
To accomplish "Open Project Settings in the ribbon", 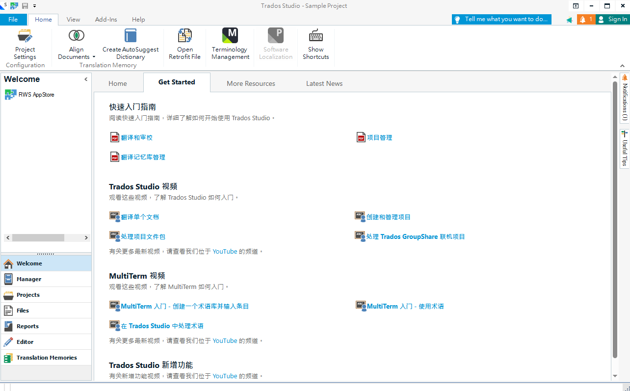I will coord(25,44).
